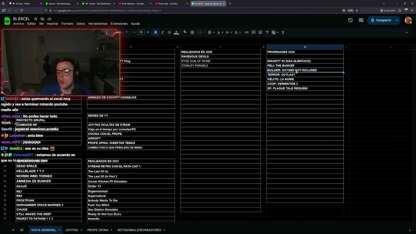416x234 pixels.
Task: Click the cloud document status icon
Action: (49, 19)
